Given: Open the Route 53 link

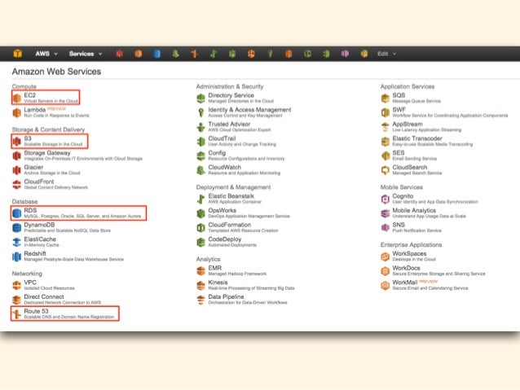Looking at the screenshot, I should 36,311.
